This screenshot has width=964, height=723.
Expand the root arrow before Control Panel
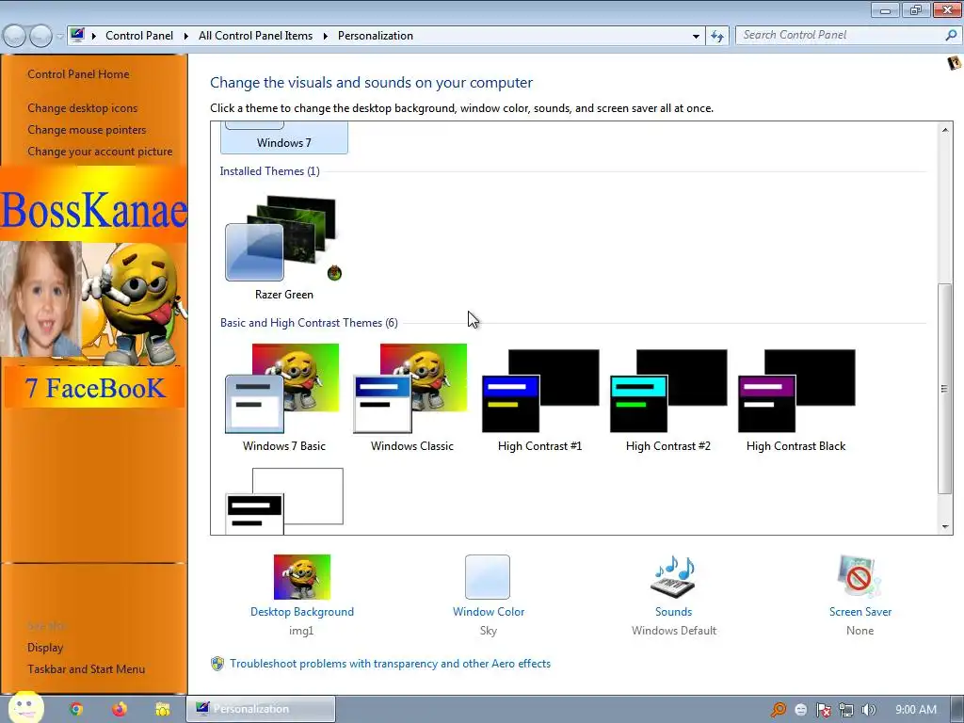tap(94, 36)
